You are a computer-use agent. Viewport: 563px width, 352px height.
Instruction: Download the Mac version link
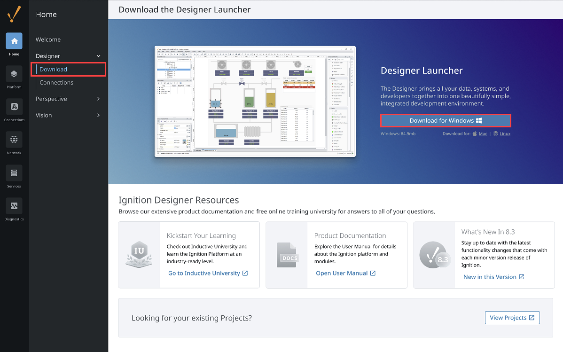tap(483, 133)
